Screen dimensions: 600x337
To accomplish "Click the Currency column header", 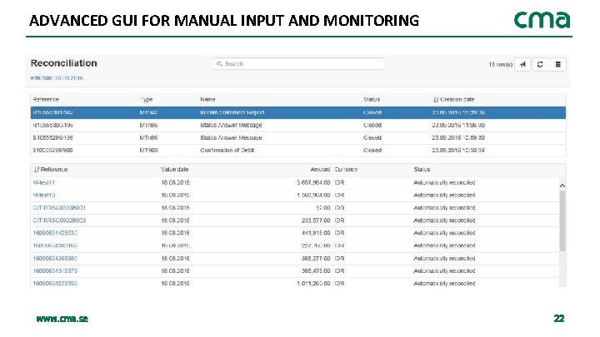I will tap(346, 170).
